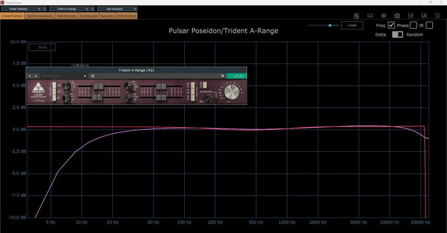Screen dimensions: 447x233
Task: Click window mode icon beside preset dropdown
Action: [x=93, y=76]
